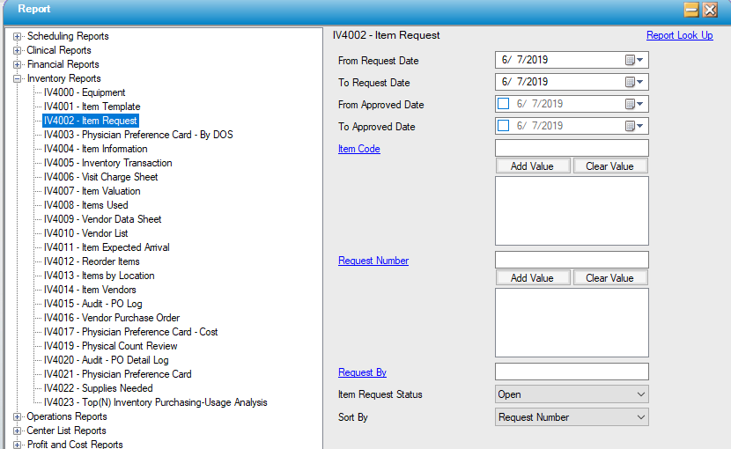The image size is (731, 449).
Task: Click Clear Value under Item Code
Action: pyautogui.click(x=609, y=166)
